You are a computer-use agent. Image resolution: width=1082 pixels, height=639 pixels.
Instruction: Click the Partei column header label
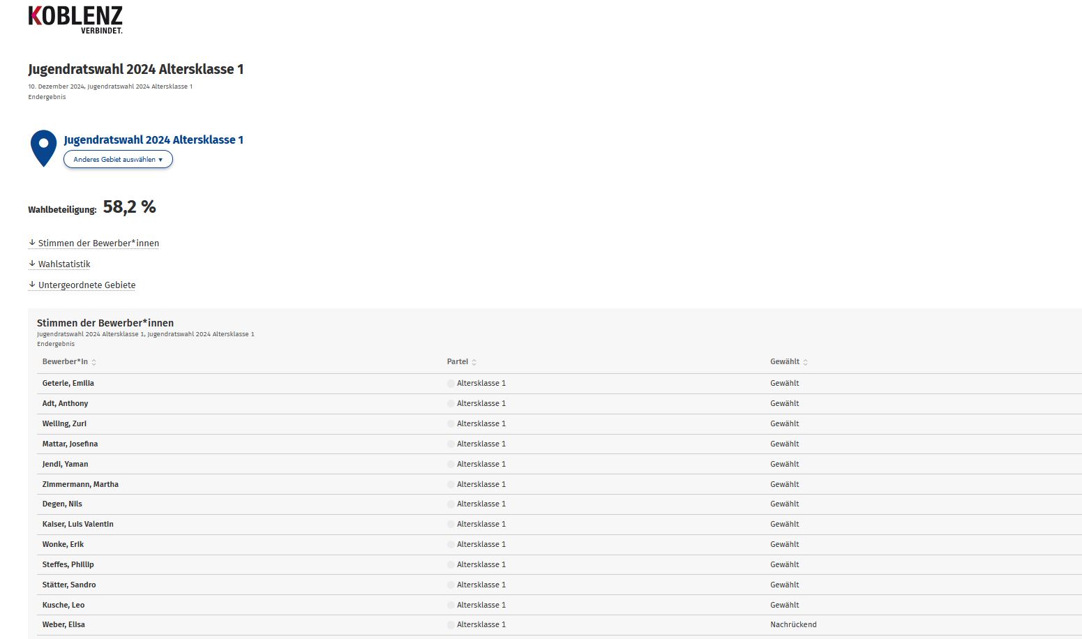pos(458,361)
